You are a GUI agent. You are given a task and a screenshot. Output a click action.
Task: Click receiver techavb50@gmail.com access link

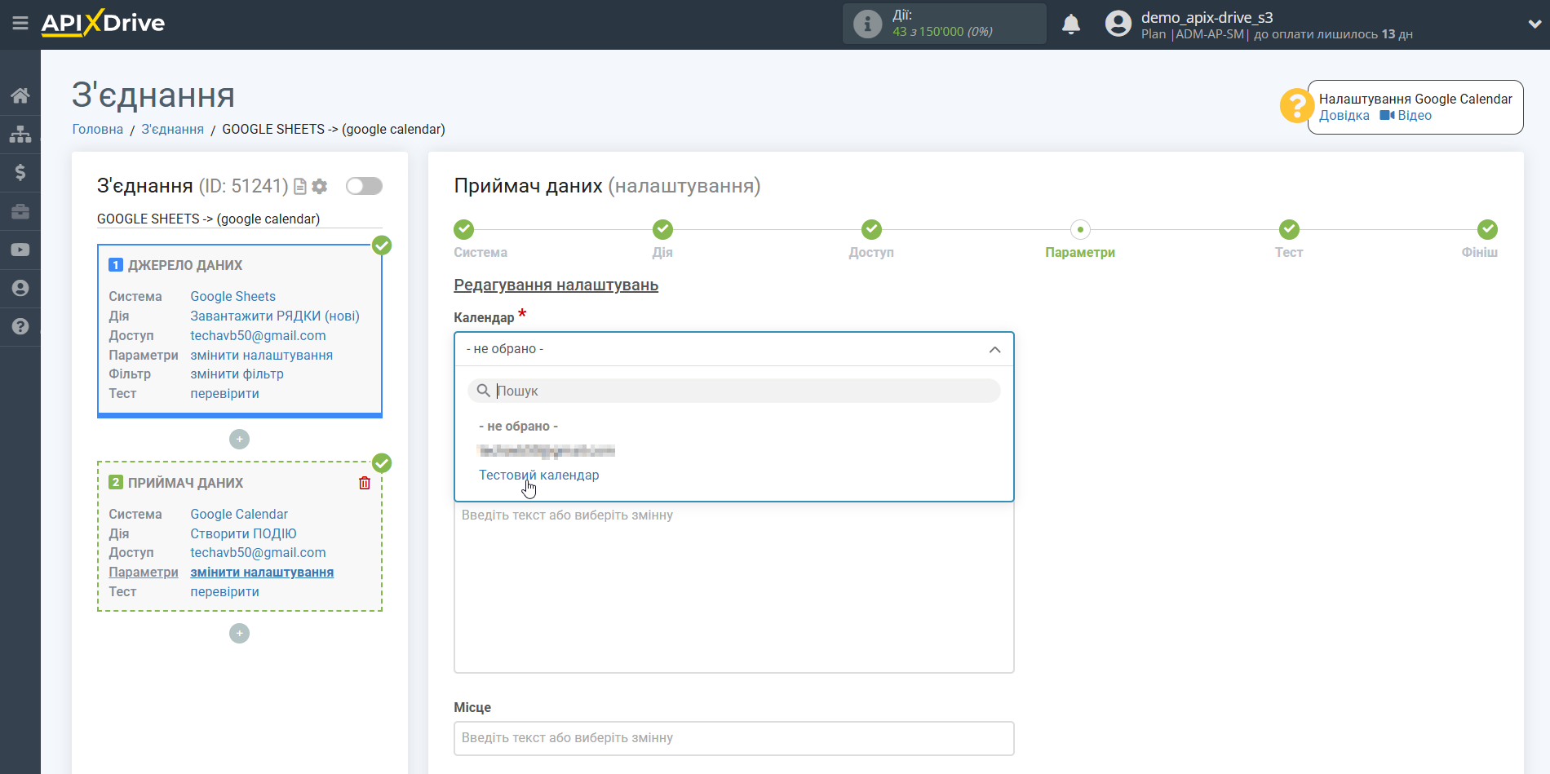pyautogui.click(x=258, y=553)
